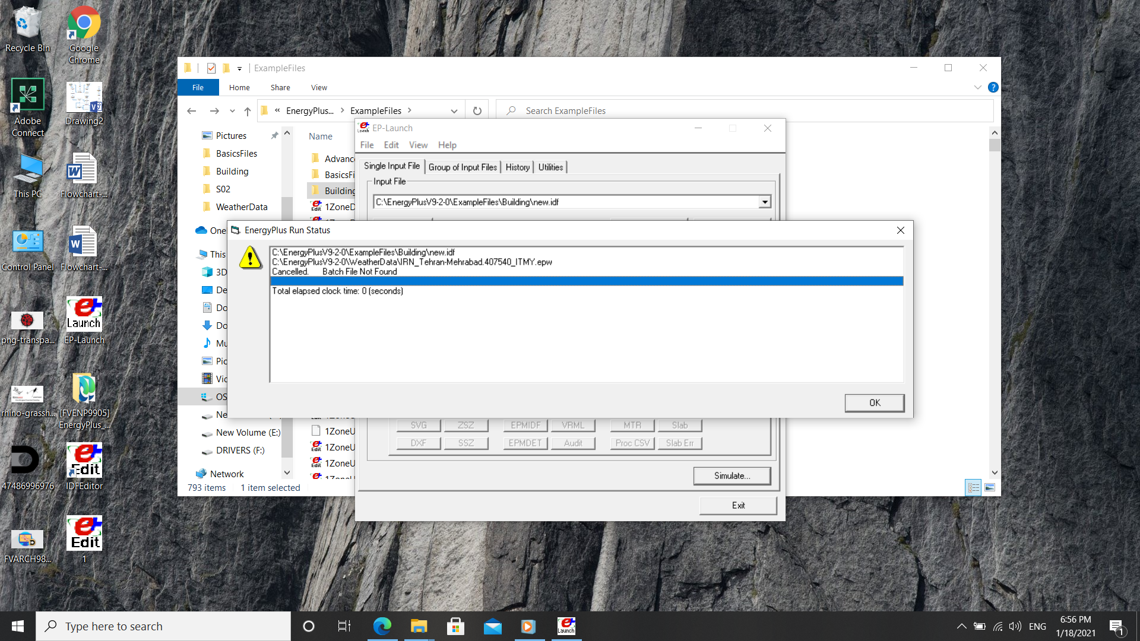This screenshot has height=641, width=1140.
Task: Open the Recycle Bin desktop icon
Action: (x=27, y=30)
